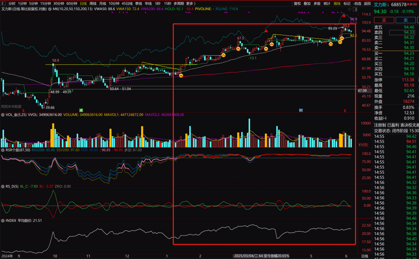The width and height of the screenshot is (419, 259).
Task: Select the 季线 quarterly period
Action: click(139, 3)
